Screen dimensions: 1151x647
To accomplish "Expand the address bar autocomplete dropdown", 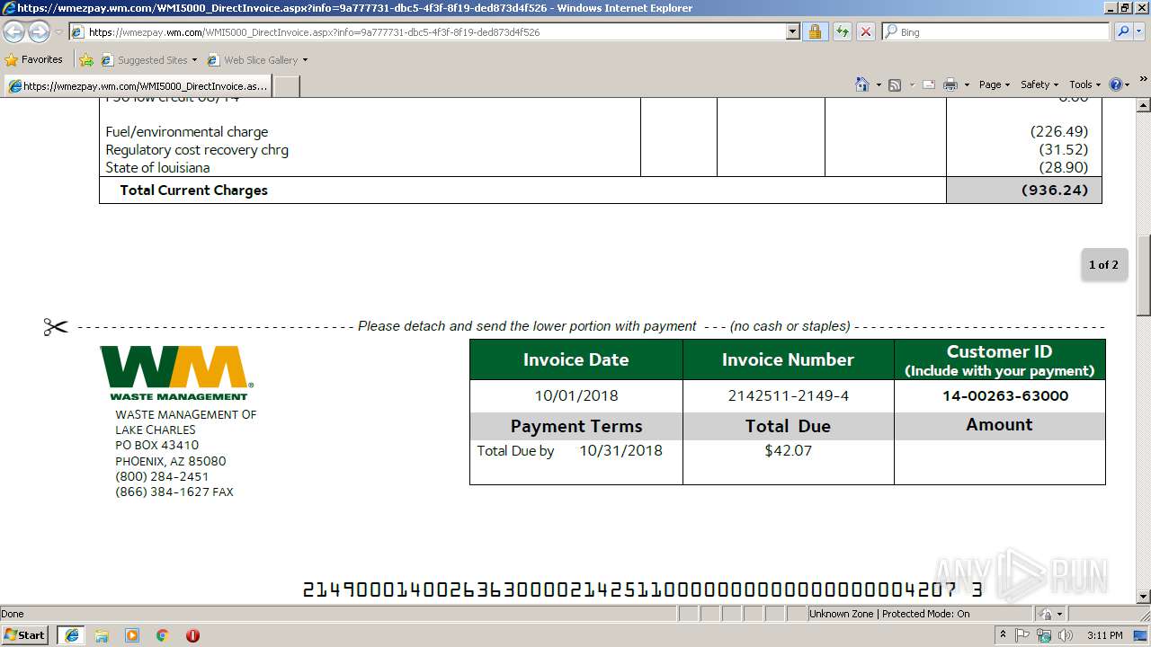I will coord(792,31).
